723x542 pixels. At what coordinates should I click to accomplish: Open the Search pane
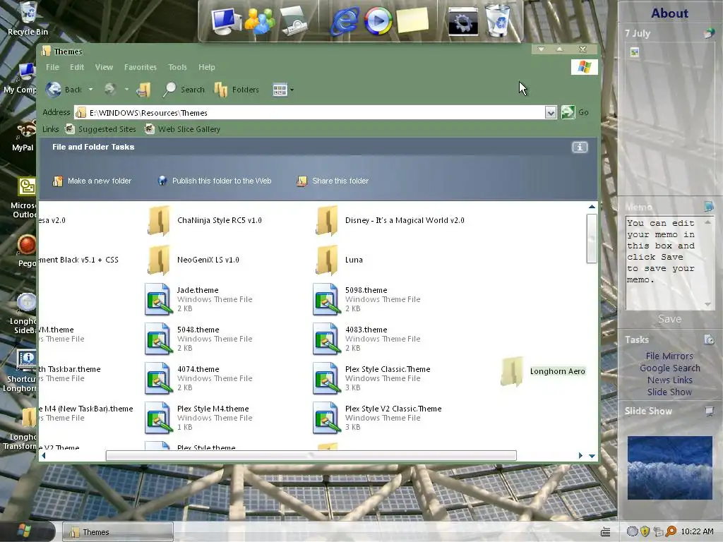coord(184,90)
